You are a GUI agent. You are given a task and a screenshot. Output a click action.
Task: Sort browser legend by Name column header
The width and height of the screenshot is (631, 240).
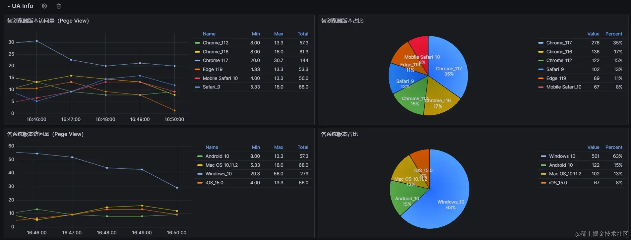pos(209,34)
